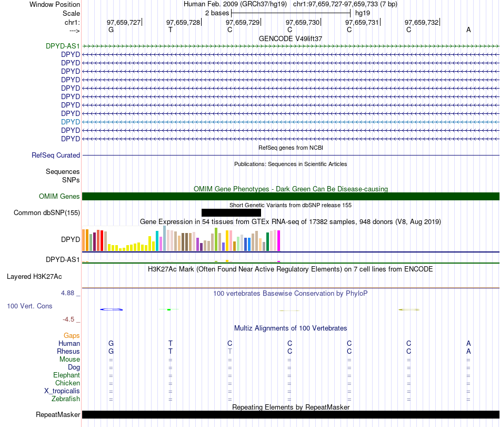Click the ---> strand direction arrow label
Image resolution: width=500 pixels, height=427 pixels.
coord(74,31)
